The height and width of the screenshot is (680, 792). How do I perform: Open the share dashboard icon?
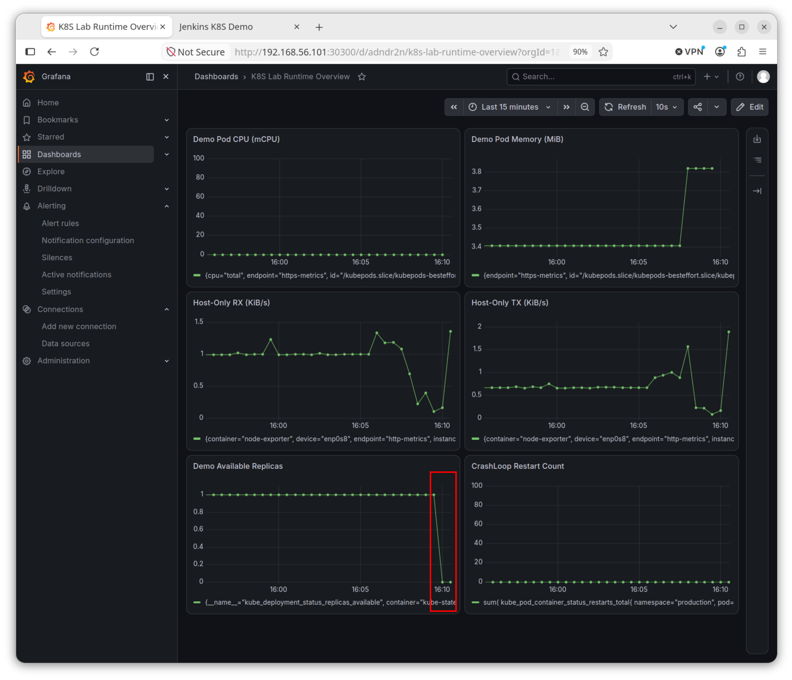697,107
